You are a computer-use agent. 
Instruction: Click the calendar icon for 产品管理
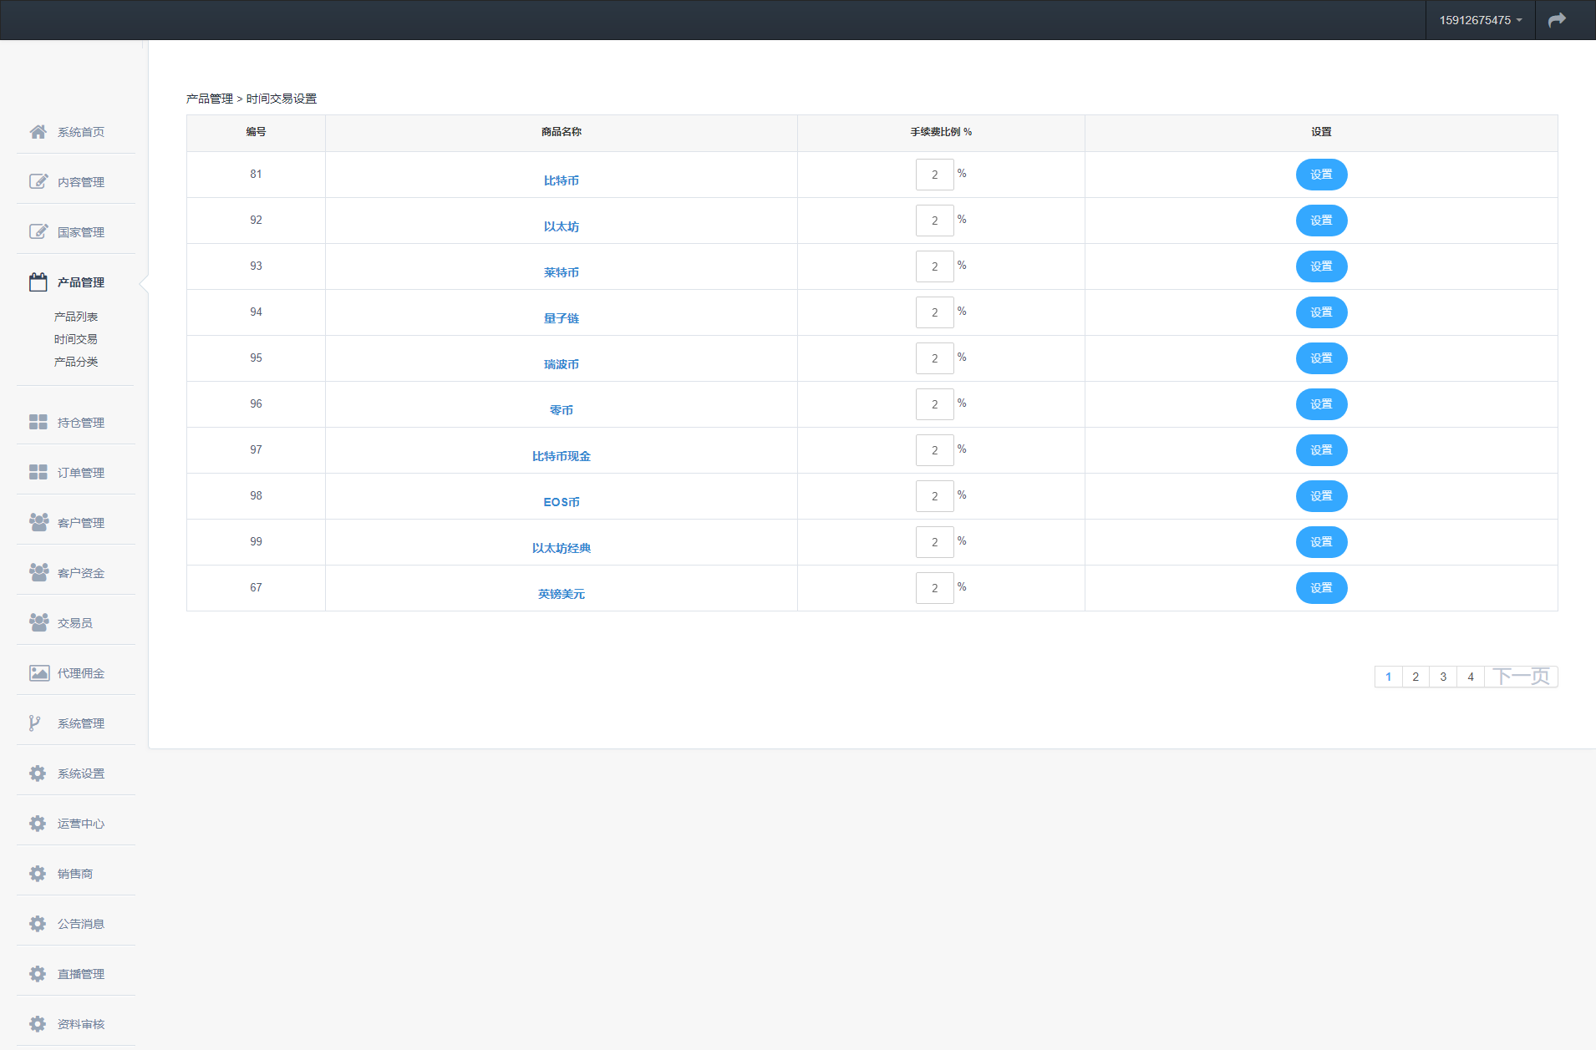[38, 282]
